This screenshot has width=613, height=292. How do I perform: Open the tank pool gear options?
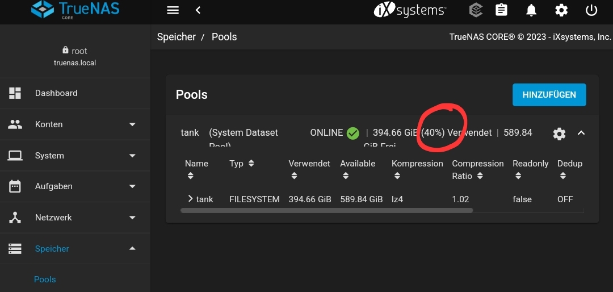559,134
